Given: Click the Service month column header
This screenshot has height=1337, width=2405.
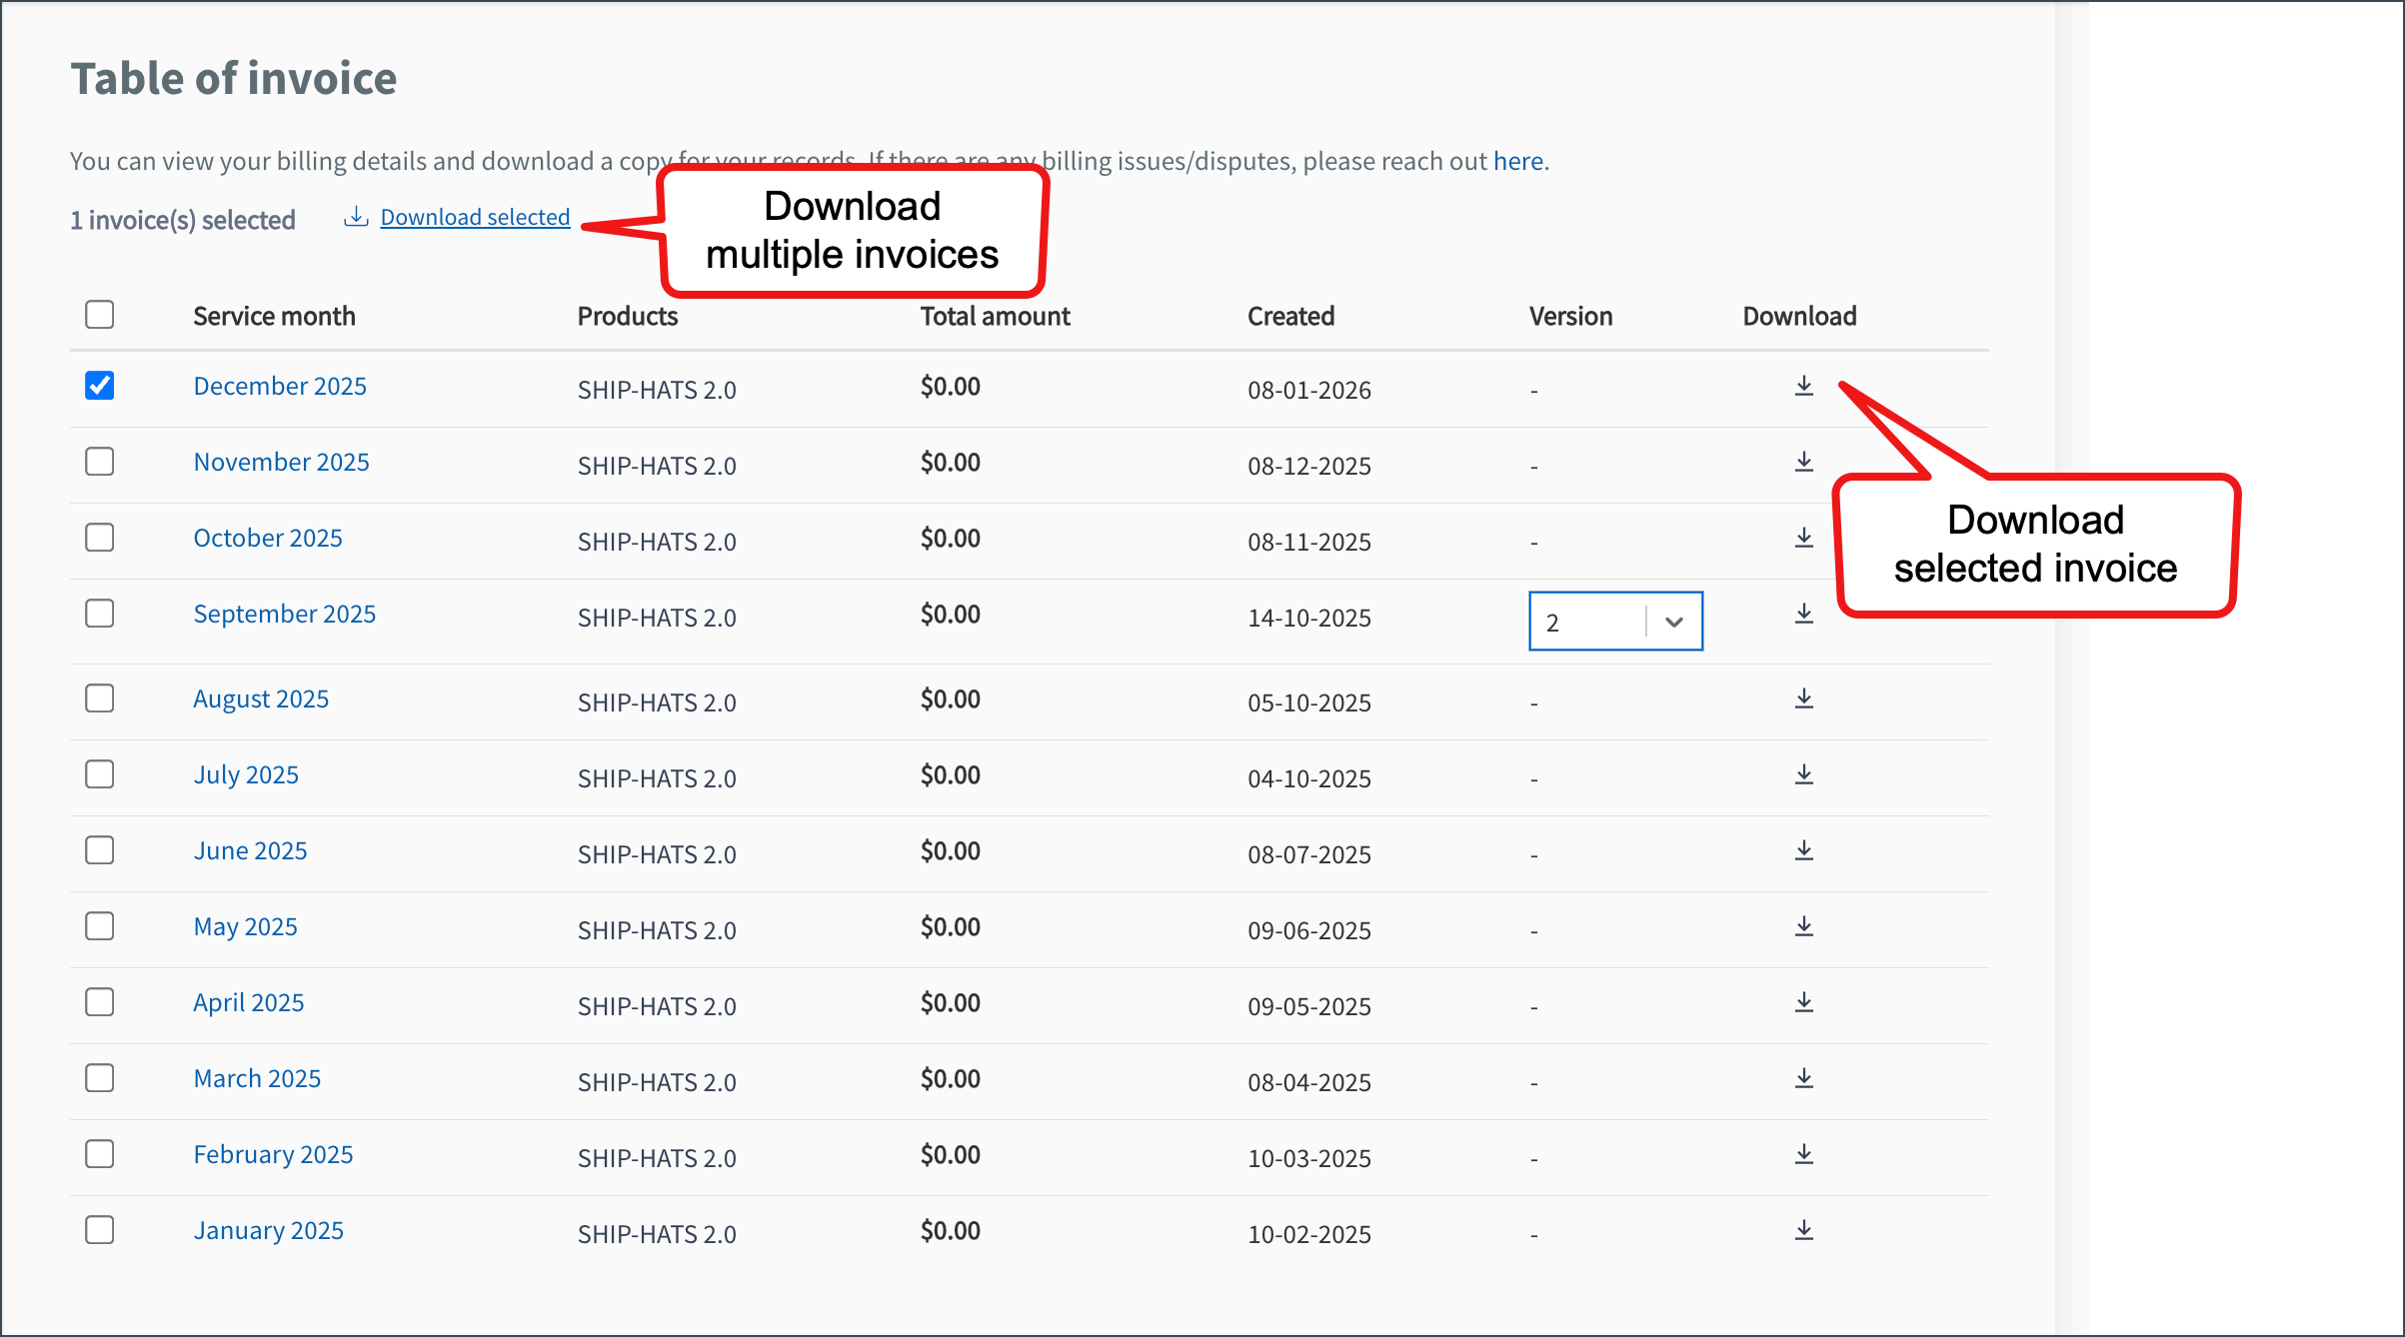Looking at the screenshot, I should [274, 316].
